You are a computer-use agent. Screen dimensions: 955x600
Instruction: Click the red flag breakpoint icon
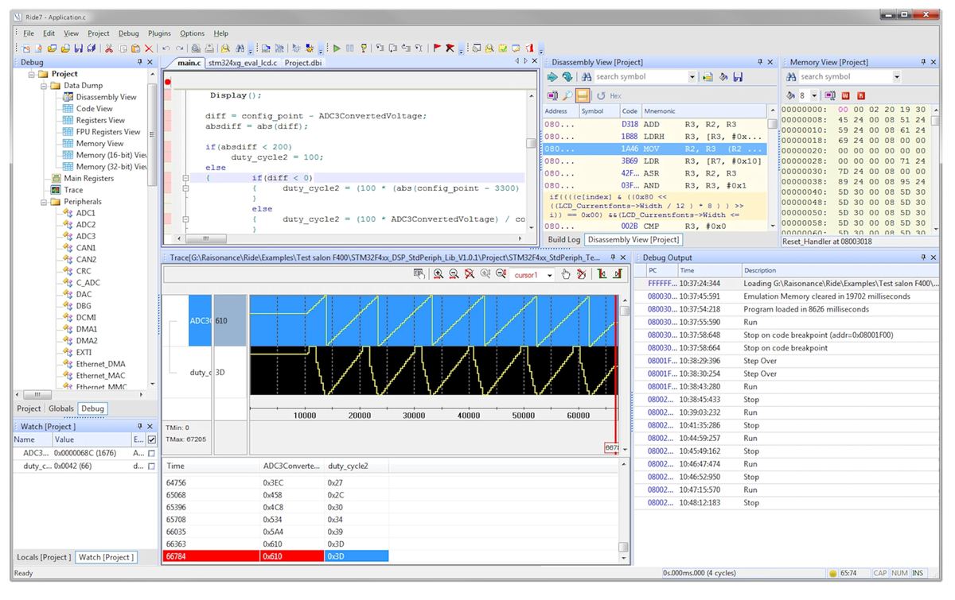(x=436, y=48)
